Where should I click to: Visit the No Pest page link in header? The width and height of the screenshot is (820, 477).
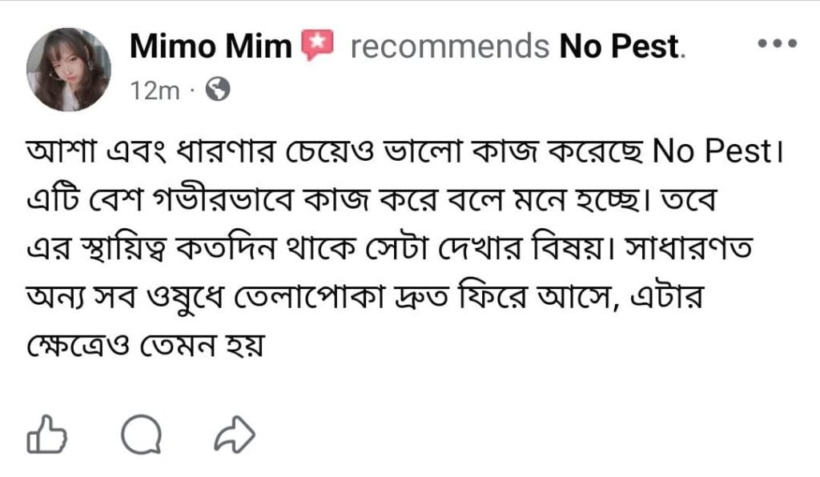[x=620, y=47]
